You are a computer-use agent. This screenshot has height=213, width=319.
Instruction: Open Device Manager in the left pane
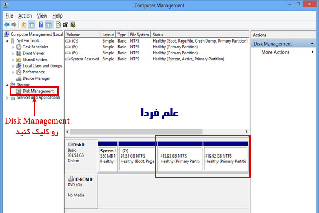36,78
